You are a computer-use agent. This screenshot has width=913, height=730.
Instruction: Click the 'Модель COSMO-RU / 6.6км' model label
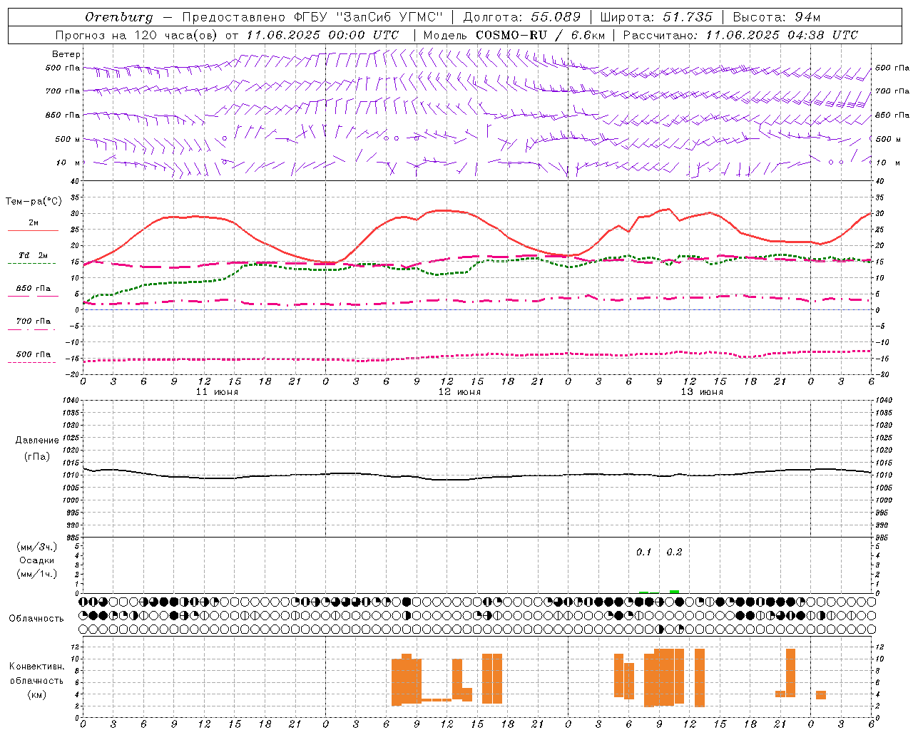514,35
